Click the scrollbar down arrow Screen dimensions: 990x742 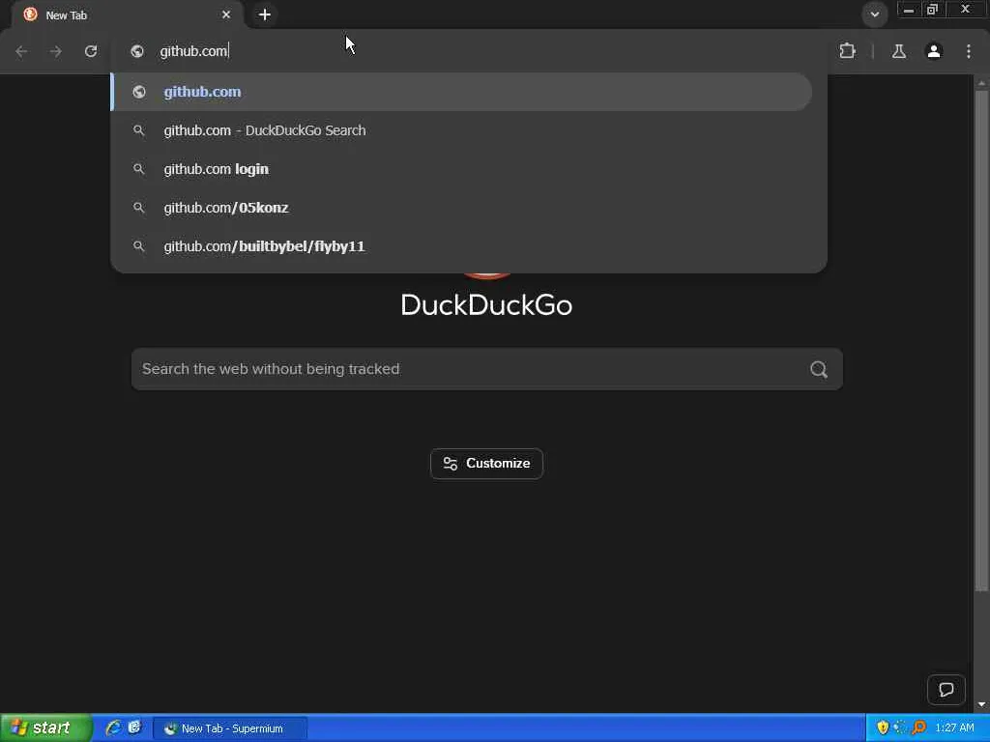[981, 704]
